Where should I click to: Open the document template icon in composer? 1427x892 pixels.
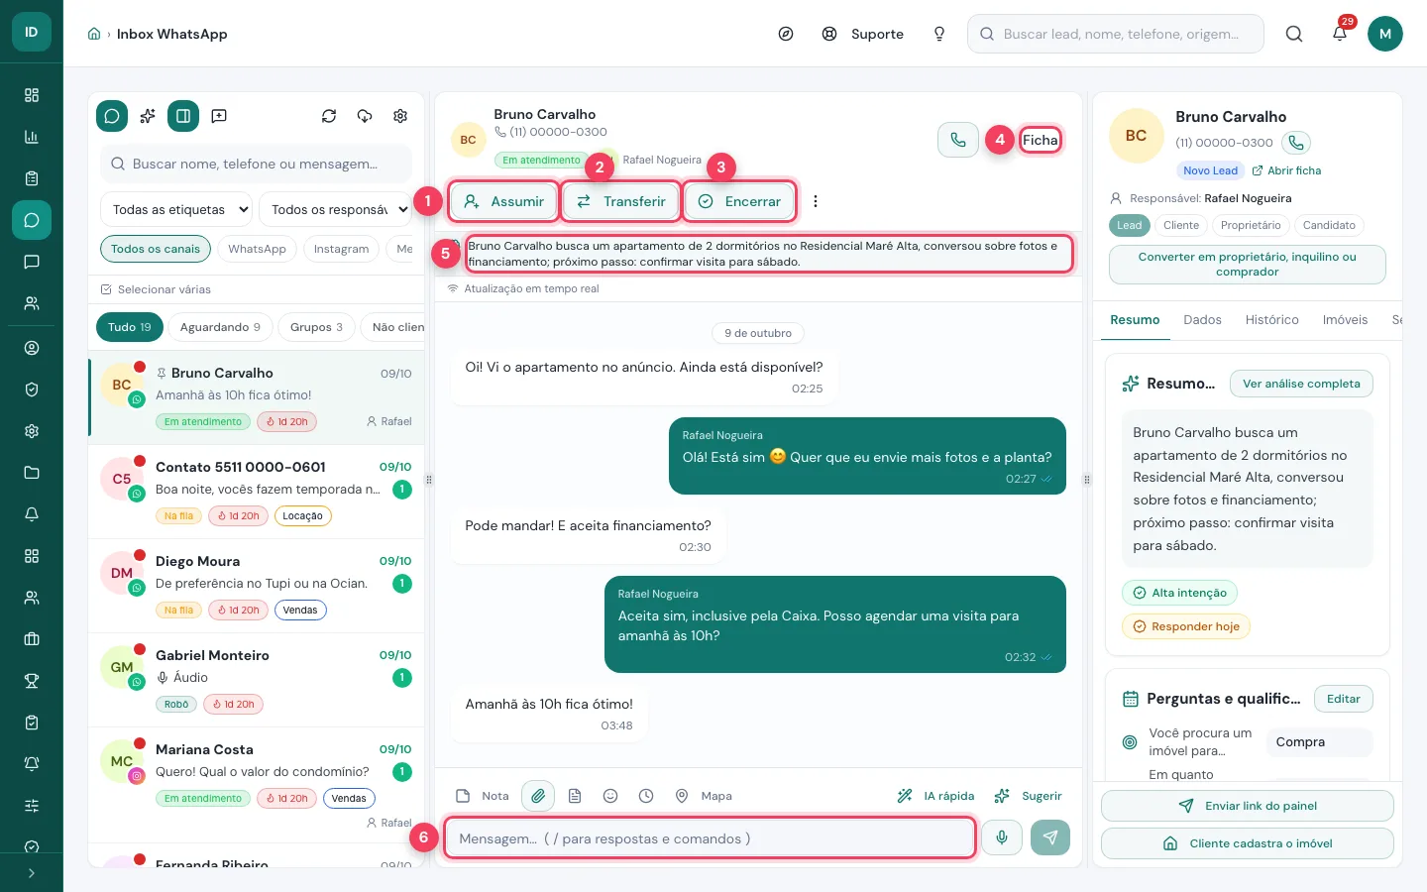tap(575, 796)
